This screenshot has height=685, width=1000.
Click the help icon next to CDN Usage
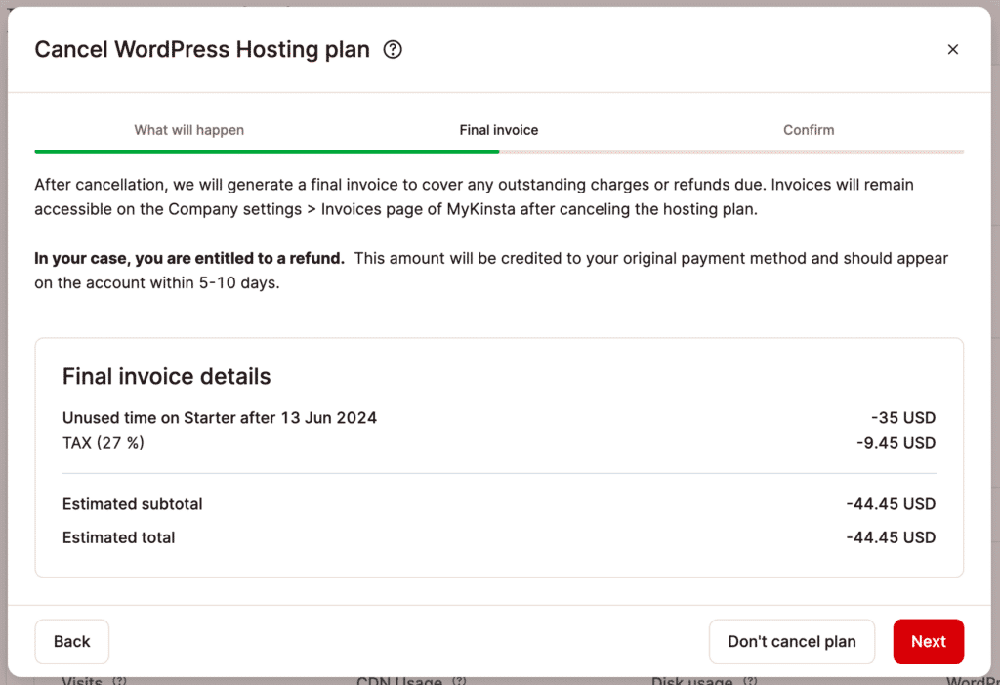point(459,680)
